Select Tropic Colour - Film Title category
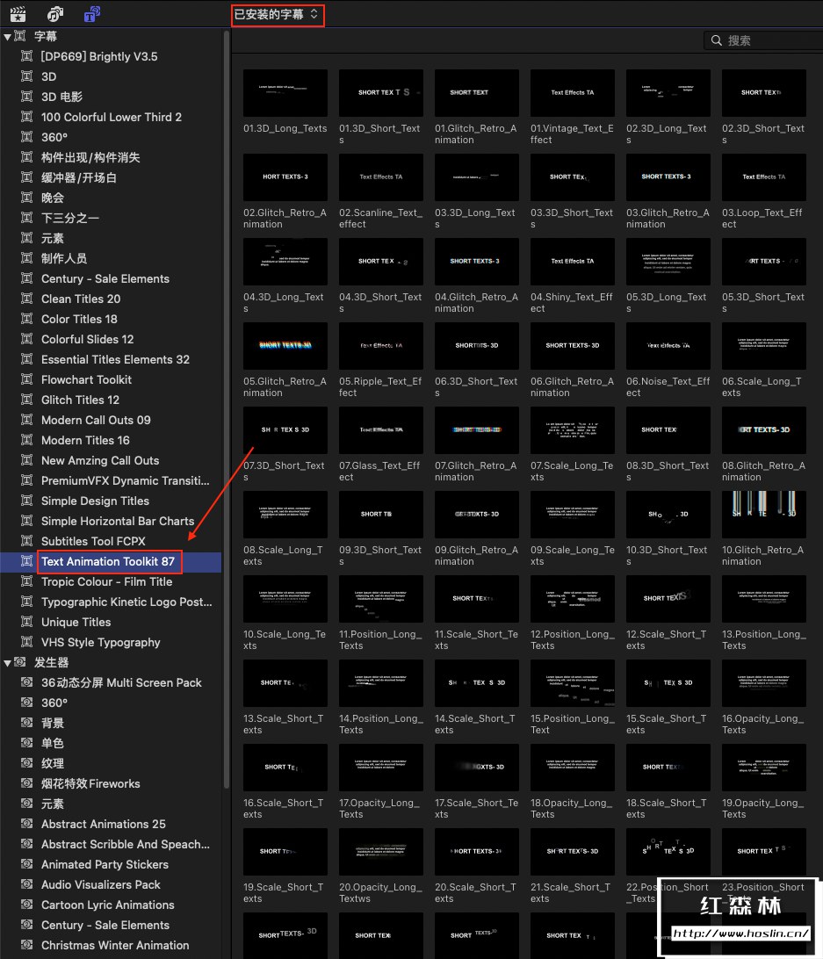 [106, 581]
